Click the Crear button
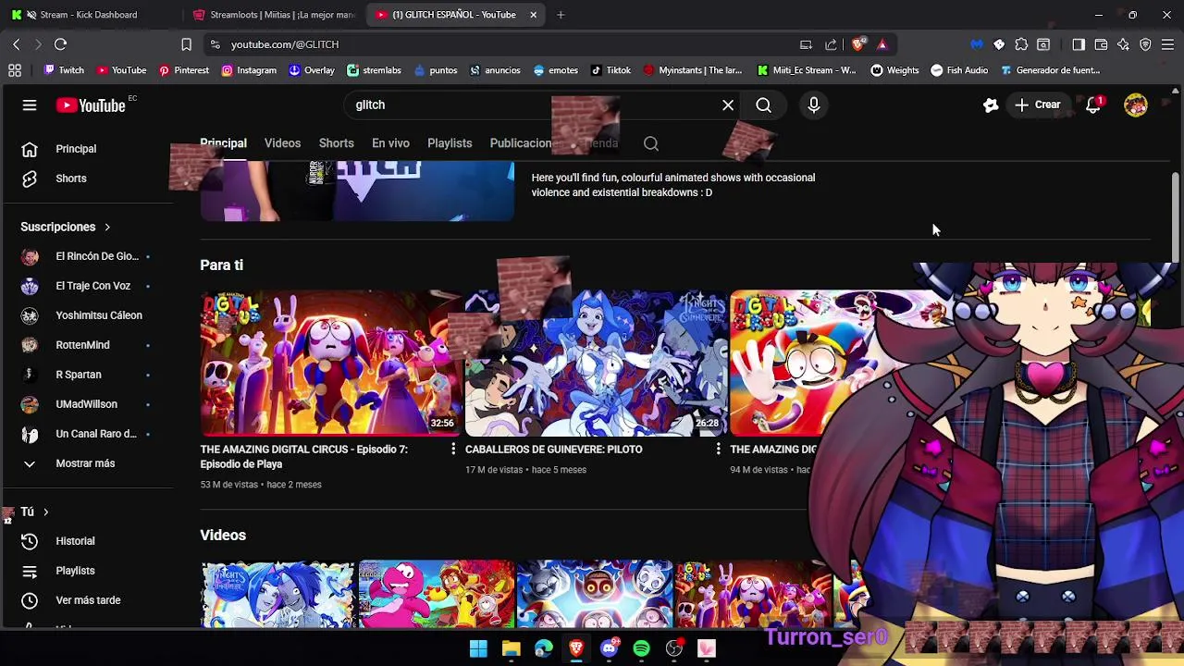1184x666 pixels. coord(1038,105)
